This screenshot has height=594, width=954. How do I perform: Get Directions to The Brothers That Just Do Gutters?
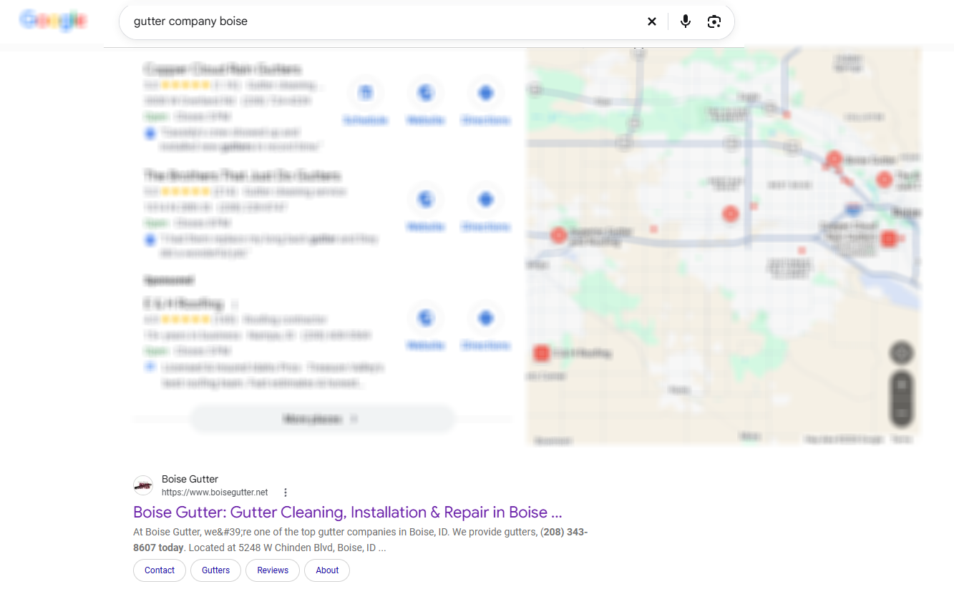pyautogui.click(x=486, y=199)
